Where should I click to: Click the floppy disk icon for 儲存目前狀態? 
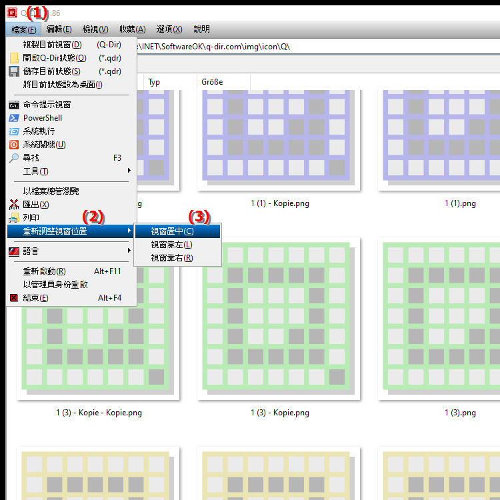(x=14, y=71)
